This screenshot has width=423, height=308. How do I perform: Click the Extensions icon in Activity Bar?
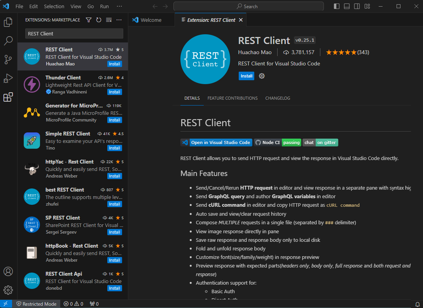coord(8,97)
